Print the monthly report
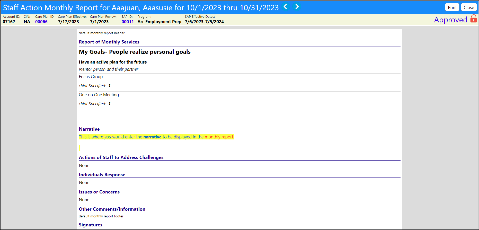 click(452, 7)
